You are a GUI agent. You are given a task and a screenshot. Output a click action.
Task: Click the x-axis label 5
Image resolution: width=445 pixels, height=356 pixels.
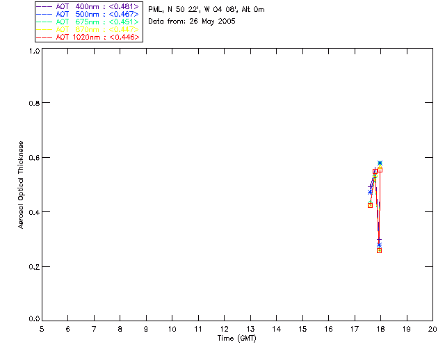(42, 329)
